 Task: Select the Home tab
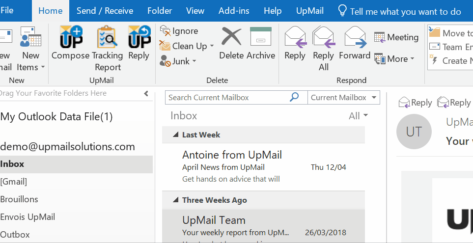[51, 11]
